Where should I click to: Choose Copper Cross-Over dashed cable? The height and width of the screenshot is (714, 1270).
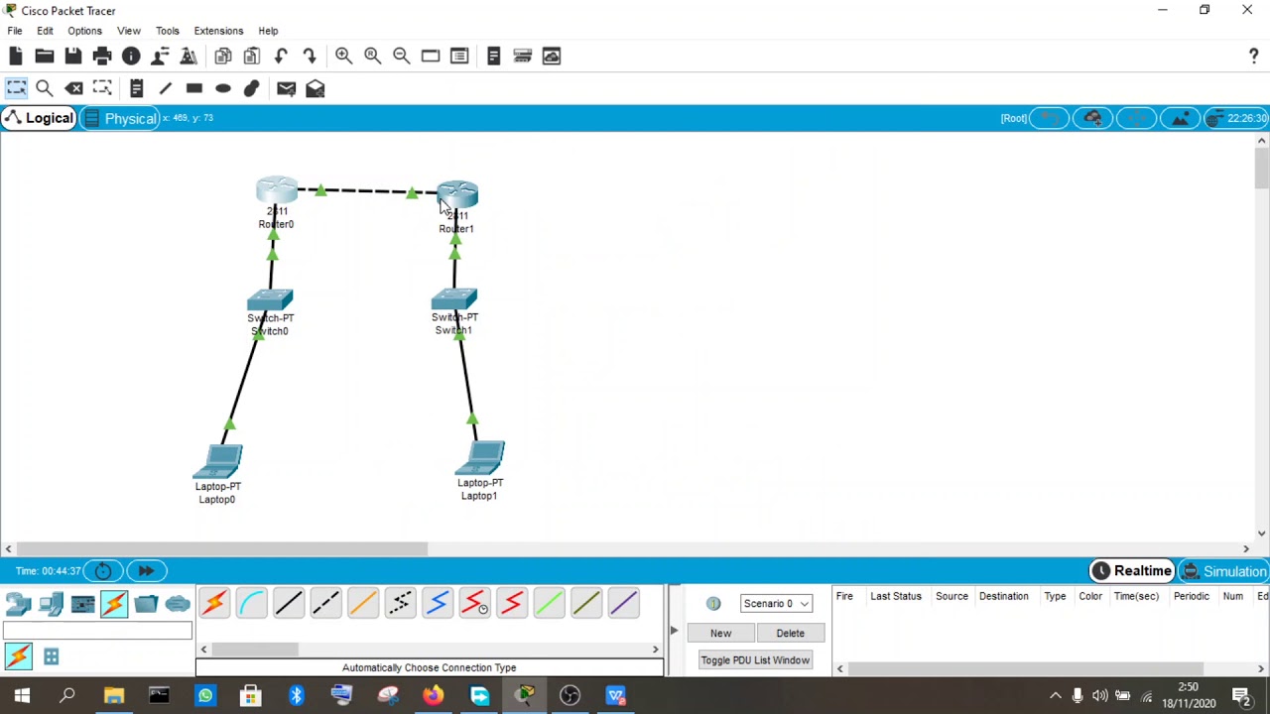click(325, 603)
